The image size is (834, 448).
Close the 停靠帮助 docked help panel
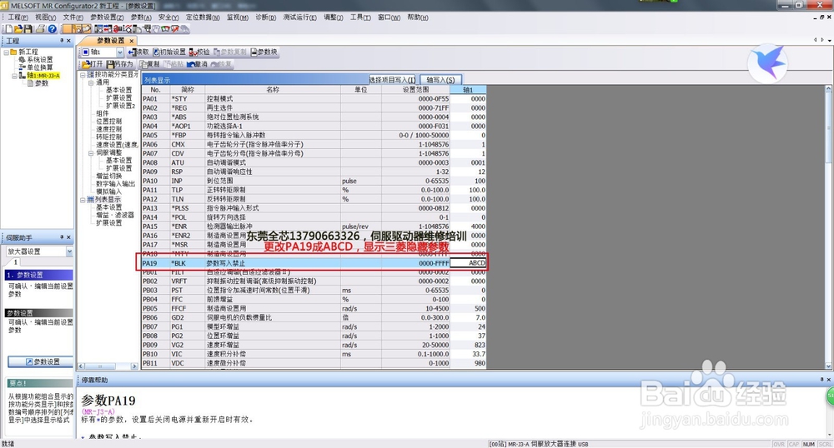click(x=829, y=380)
